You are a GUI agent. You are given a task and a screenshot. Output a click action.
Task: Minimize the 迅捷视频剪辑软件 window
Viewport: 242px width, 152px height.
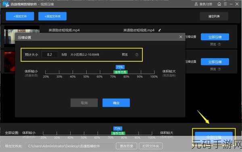coord(231,4)
